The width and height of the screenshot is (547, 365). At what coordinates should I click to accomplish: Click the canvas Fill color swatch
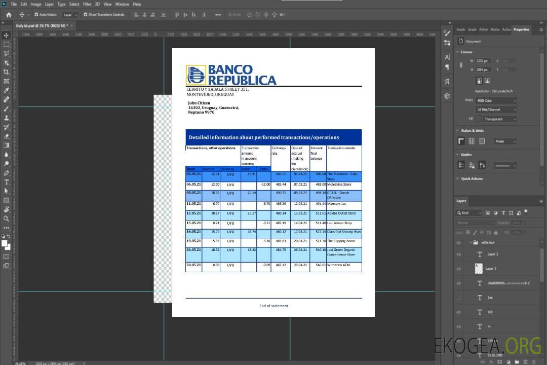[x=479, y=119]
